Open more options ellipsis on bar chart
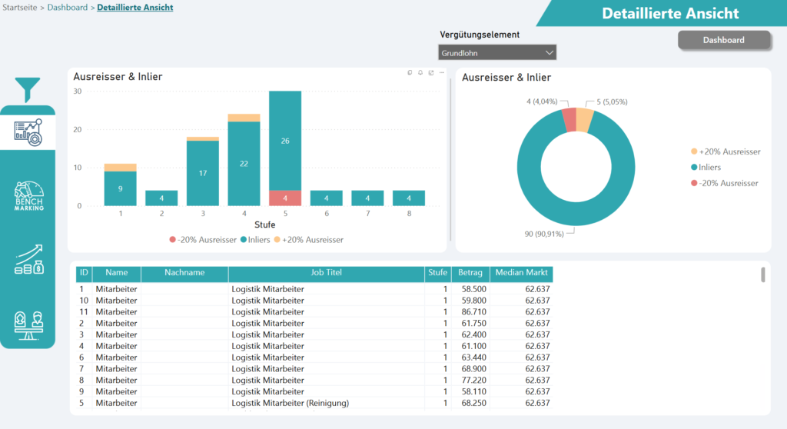Screen dimensions: 787x429 pos(442,73)
